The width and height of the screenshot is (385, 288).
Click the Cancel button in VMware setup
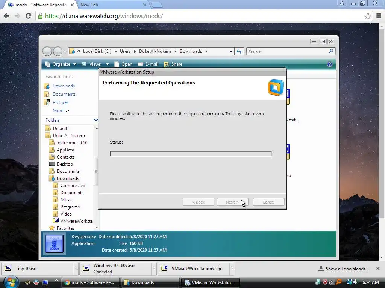268,202
